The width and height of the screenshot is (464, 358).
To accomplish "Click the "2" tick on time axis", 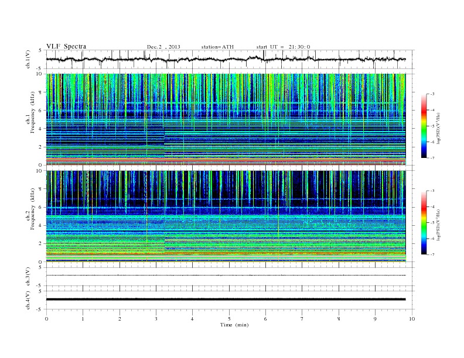I will (x=120, y=319).
